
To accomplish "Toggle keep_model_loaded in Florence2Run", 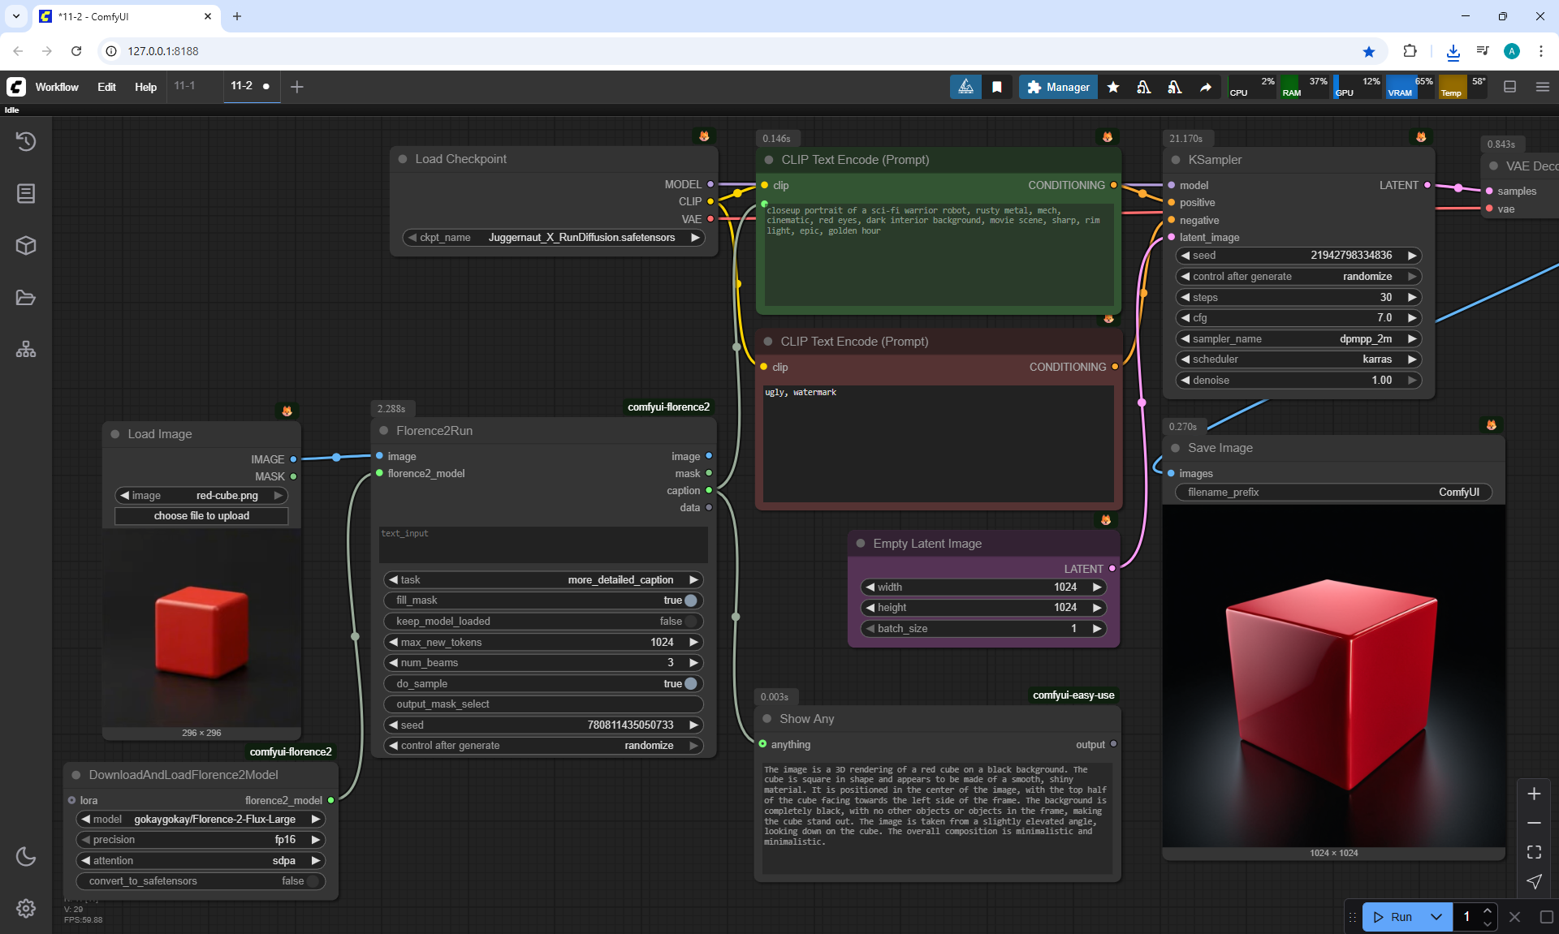I will 690,622.
